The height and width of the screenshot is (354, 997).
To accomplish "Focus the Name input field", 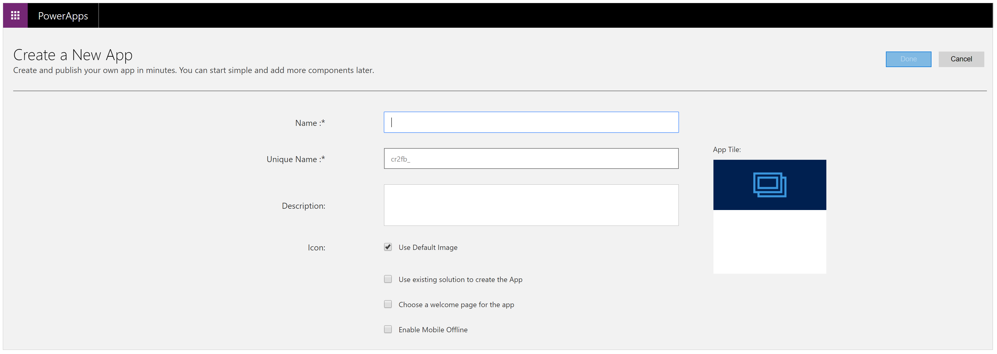I will 531,122.
